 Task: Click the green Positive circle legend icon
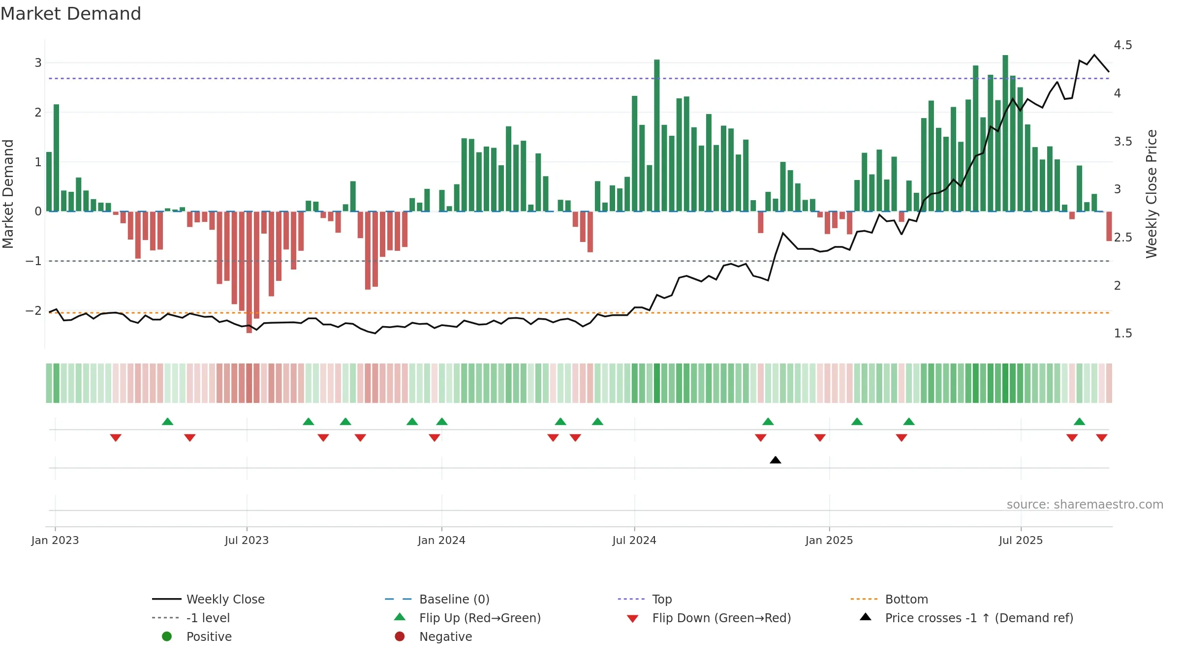(x=167, y=636)
